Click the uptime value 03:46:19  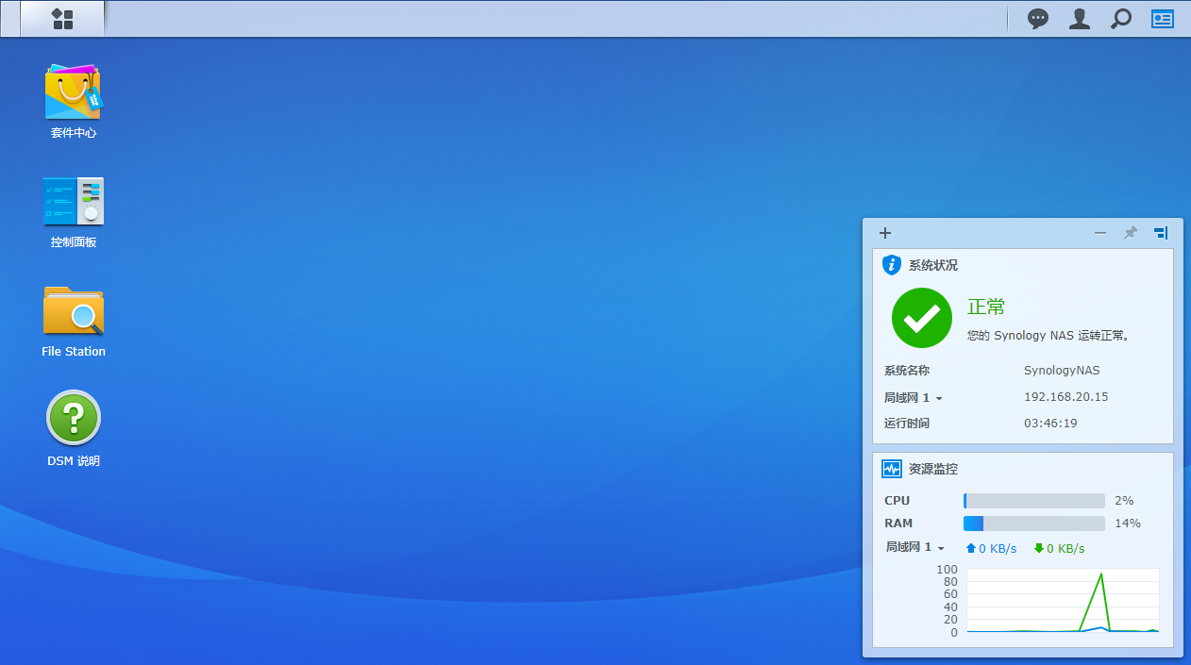click(x=1050, y=424)
